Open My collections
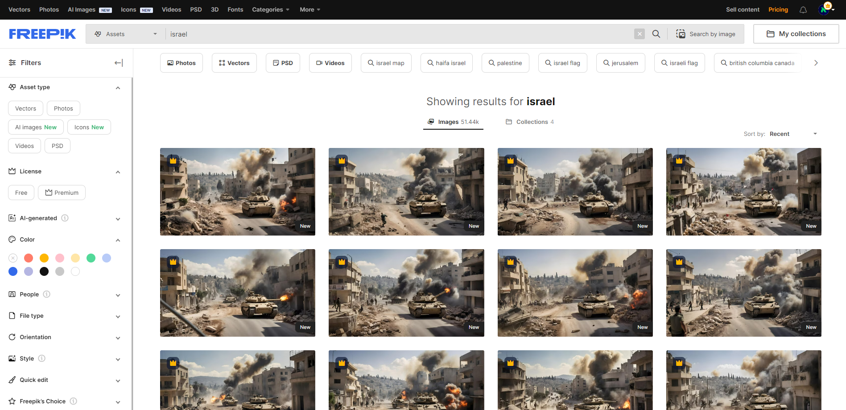Viewport: 846px width, 410px height. pos(796,34)
